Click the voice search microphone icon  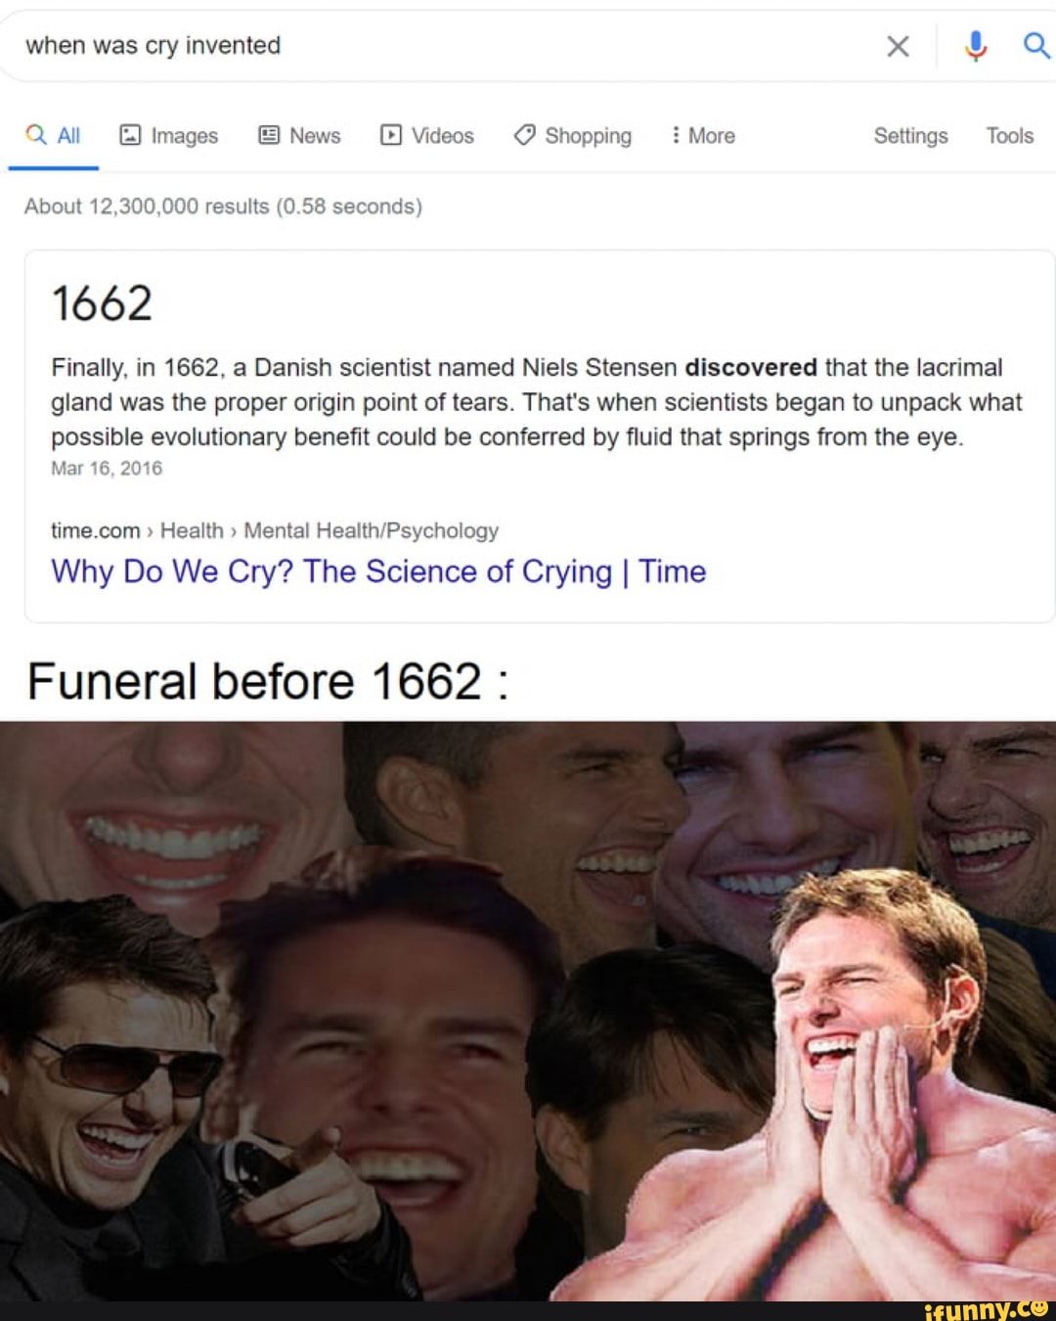coord(975,46)
